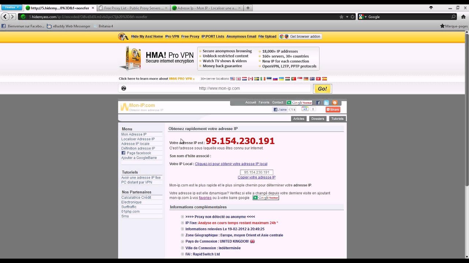Image resolution: width=469 pixels, height=263 pixels.
Task: Click the Spain flag icon
Action: point(324,79)
